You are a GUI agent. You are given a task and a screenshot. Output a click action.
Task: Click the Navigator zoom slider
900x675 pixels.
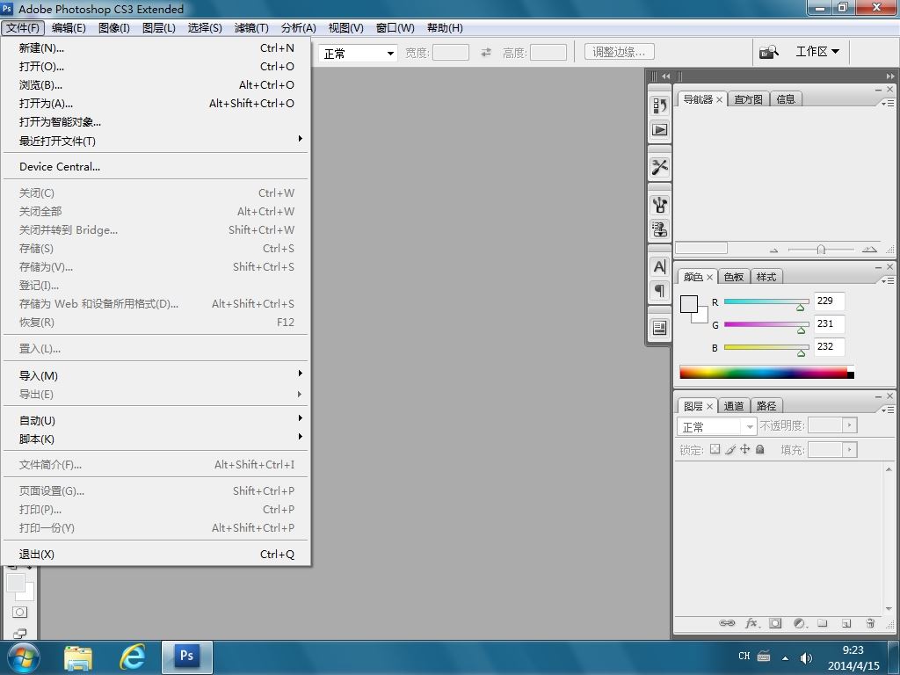point(821,250)
